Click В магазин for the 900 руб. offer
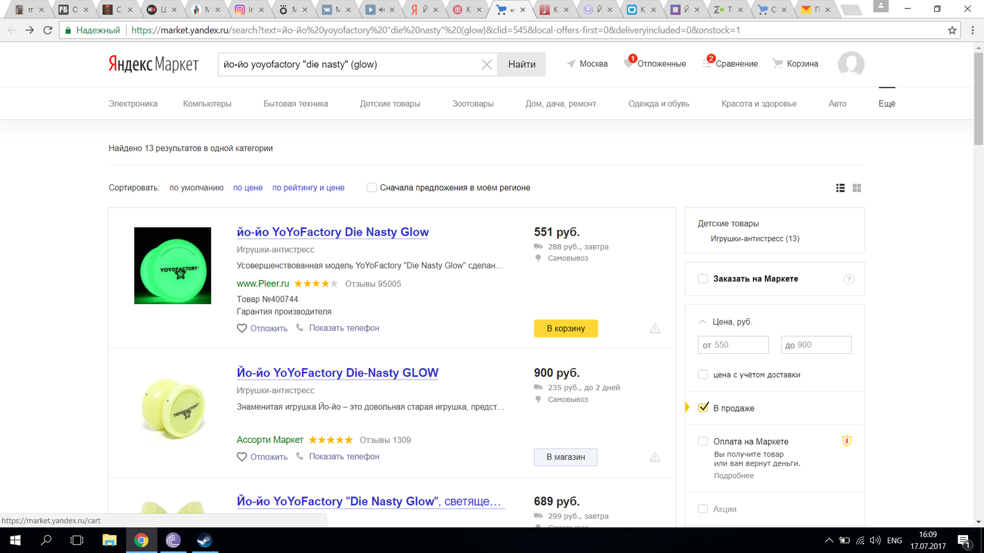The height and width of the screenshot is (553, 984). pyautogui.click(x=566, y=457)
